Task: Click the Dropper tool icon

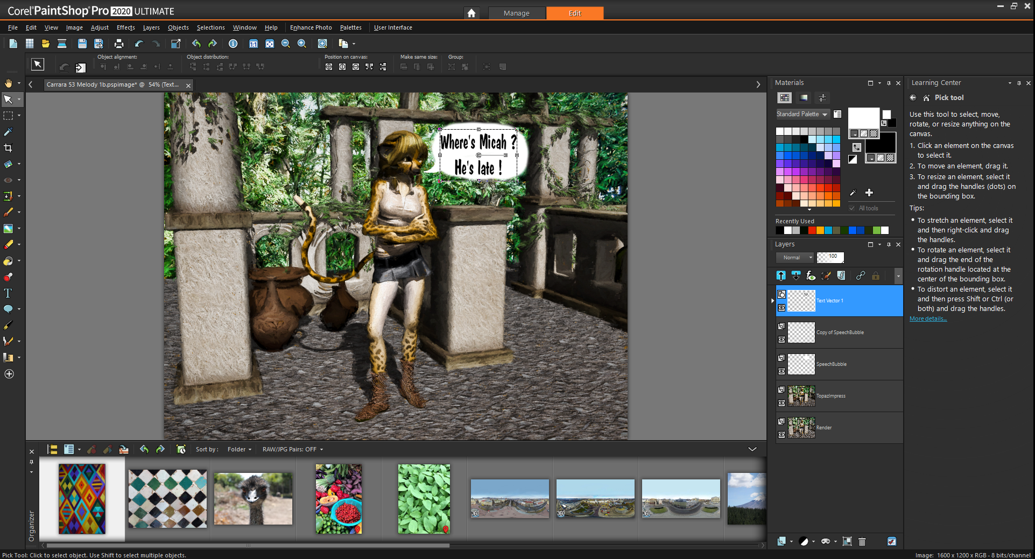Action: (8, 132)
